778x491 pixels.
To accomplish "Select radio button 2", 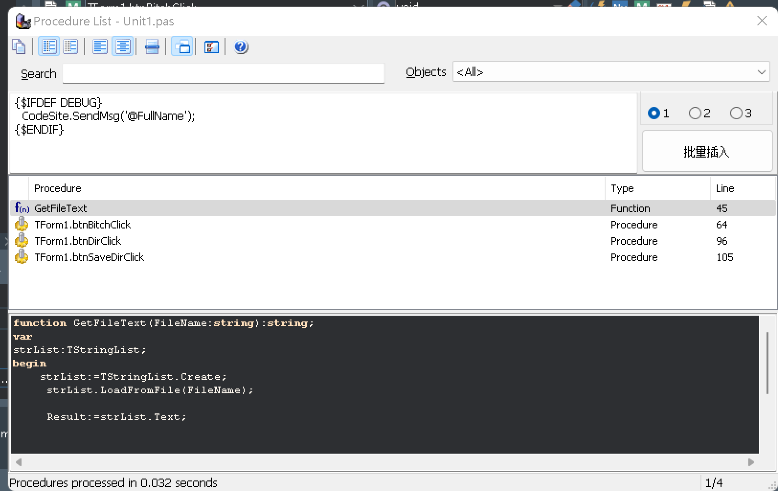I will click(x=695, y=114).
